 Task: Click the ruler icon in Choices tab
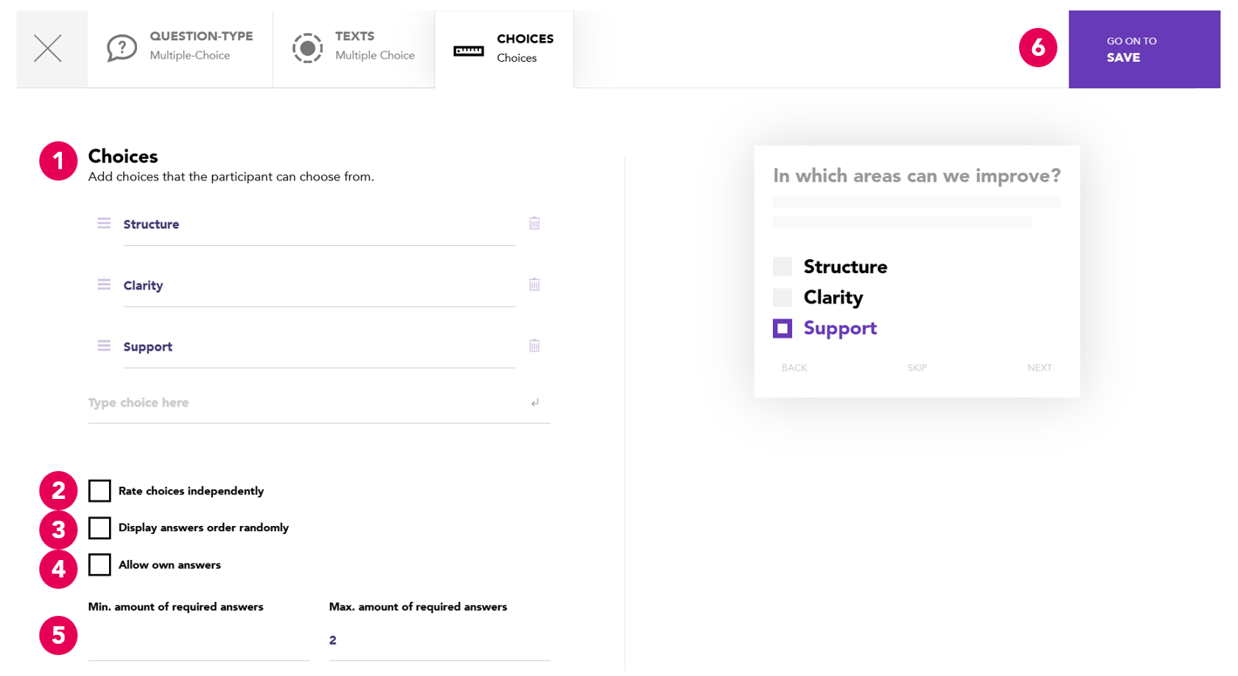pyautogui.click(x=469, y=51)
